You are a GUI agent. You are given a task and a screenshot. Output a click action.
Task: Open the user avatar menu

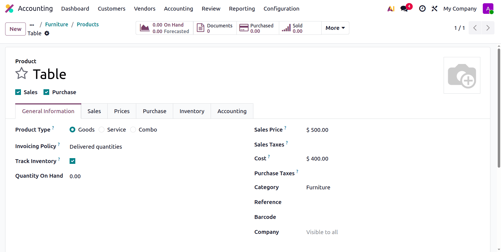(488, 9)
